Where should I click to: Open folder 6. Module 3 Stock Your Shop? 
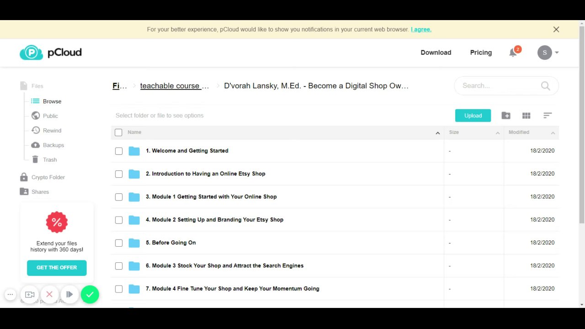point(224,266)
